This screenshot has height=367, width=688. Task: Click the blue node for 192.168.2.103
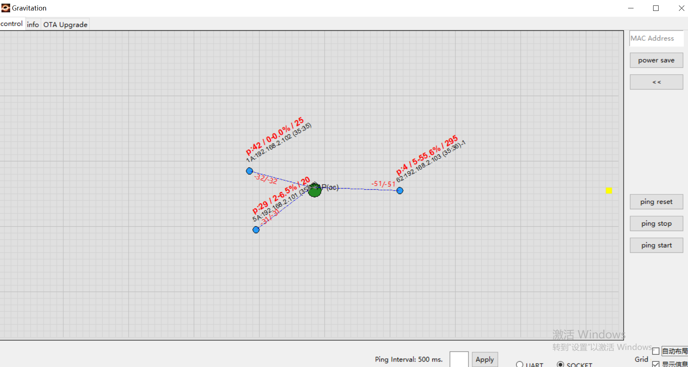click(400, 190)
